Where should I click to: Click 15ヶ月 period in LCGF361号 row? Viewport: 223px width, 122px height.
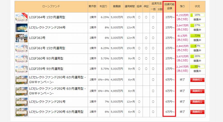click(131, 48)
